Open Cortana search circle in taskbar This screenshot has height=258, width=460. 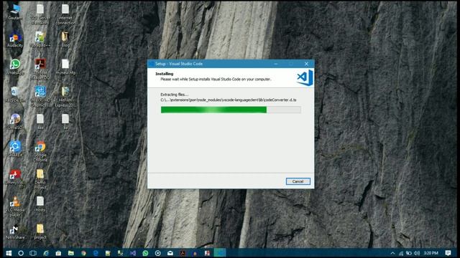click(21, 253)
